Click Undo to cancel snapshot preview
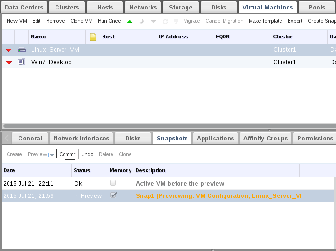The height and width of the screenshot is (251, 336). coord(87,154)
